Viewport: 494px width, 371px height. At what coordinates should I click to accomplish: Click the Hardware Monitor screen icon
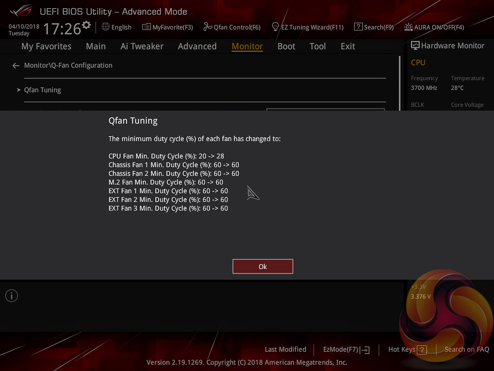pyautogui.click(x=415, y=46)
